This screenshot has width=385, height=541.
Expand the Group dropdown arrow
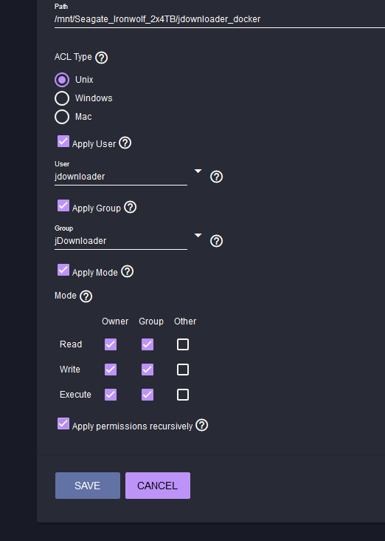coord(198,235)
